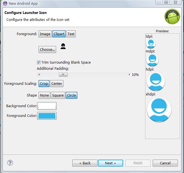
Task: Click the hdpi preview icon
Action: (156, 82)
